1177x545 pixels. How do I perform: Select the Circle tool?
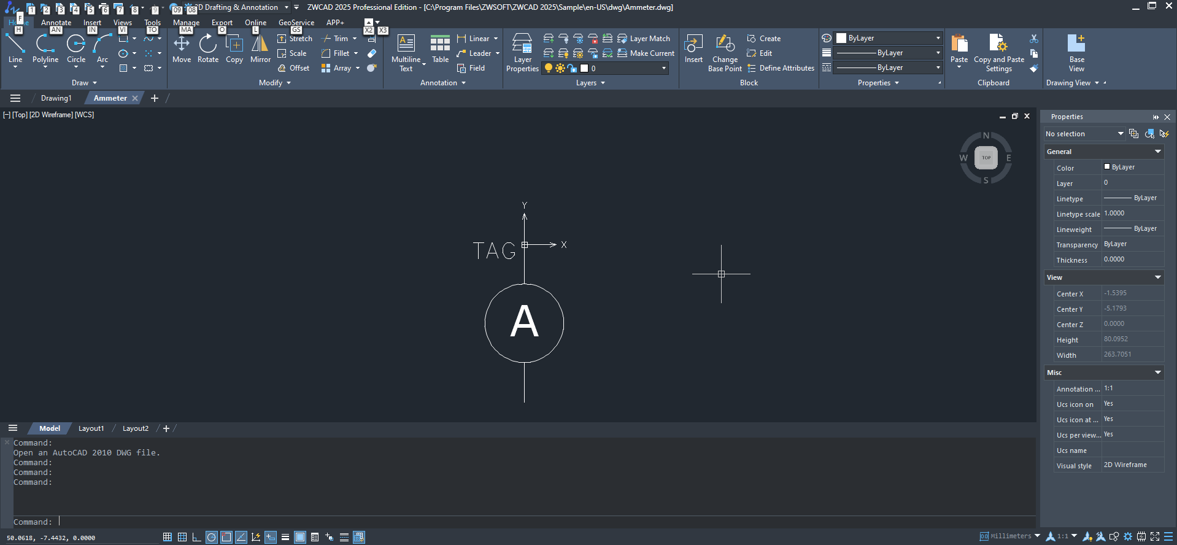point(76,48)
